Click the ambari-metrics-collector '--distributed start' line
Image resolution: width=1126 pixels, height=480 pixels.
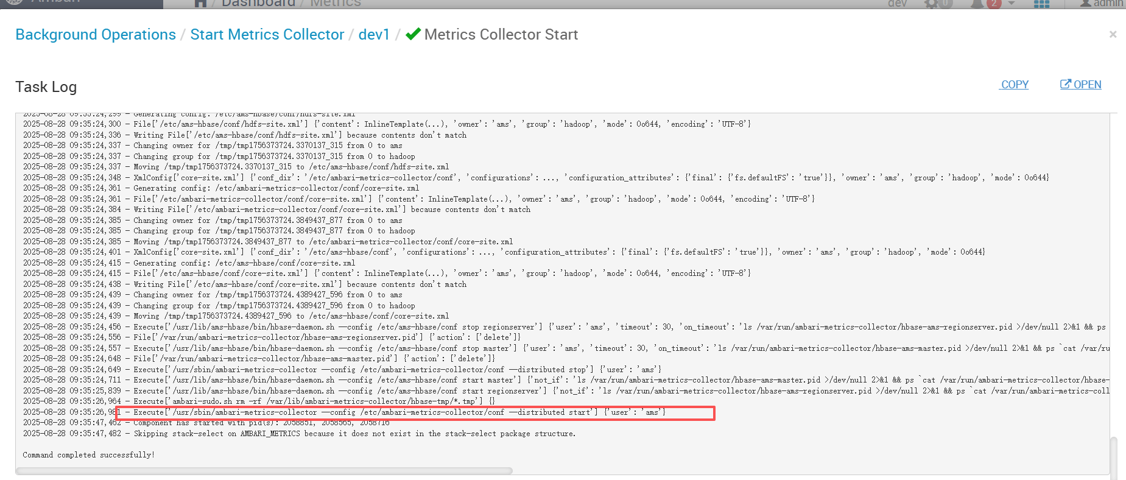click(344, 412)
